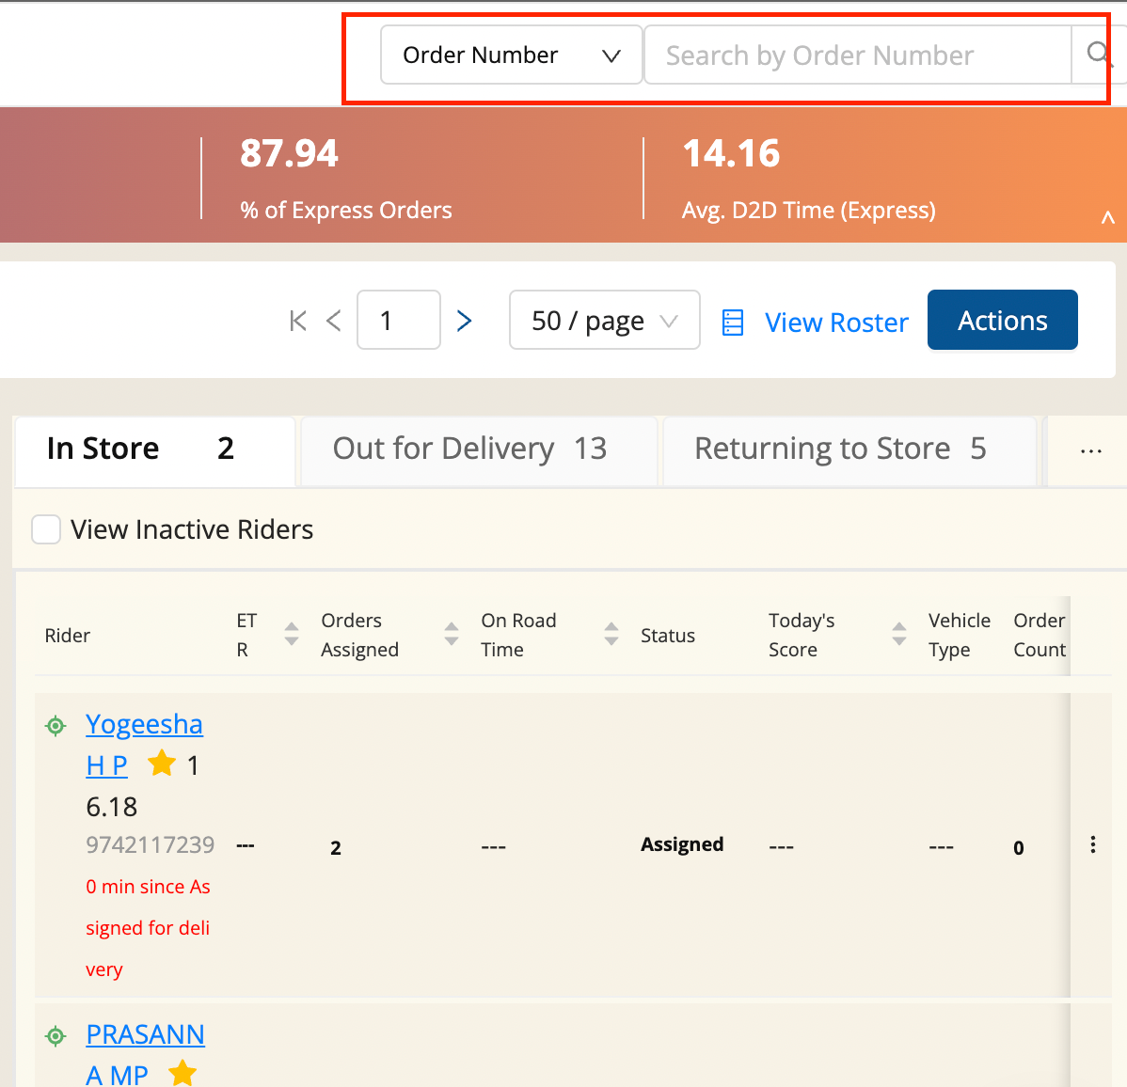Viewport: 1127px width, 1087px height.
Task: Click the Actions button
Action: pos(1002,321)
